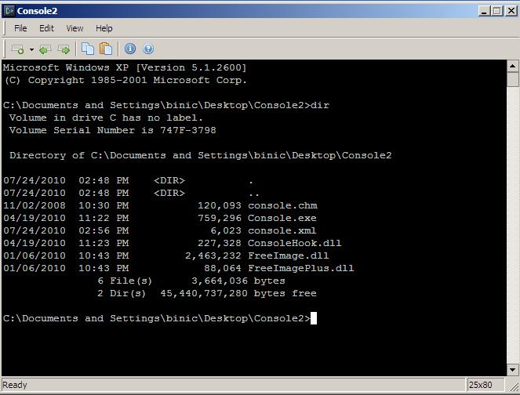Click the window resize grip corner
This screenshot has width=520, height=395.
click(514, 386)
